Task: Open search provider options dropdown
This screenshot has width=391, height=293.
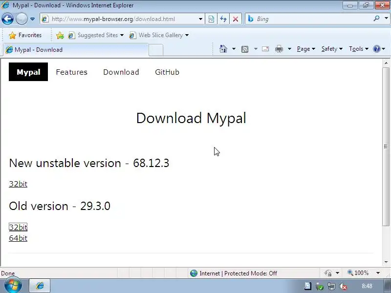Action: coord(386,19)
